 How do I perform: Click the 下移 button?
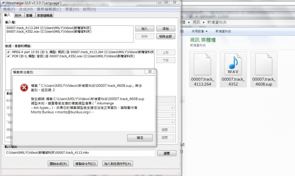(166, 60)
